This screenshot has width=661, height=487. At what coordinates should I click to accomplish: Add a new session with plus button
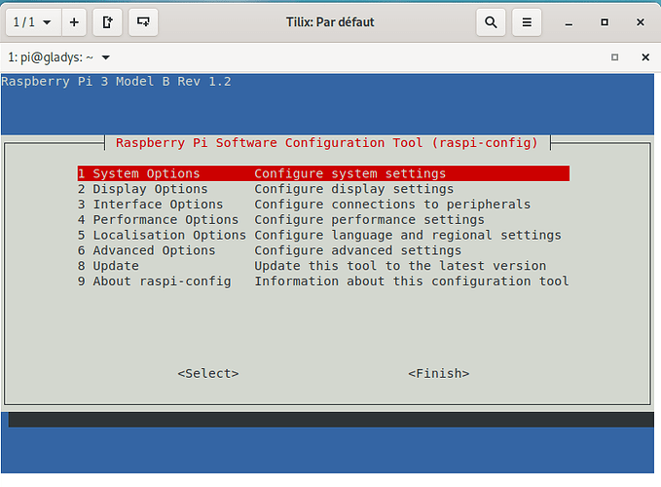coord(74,22)
